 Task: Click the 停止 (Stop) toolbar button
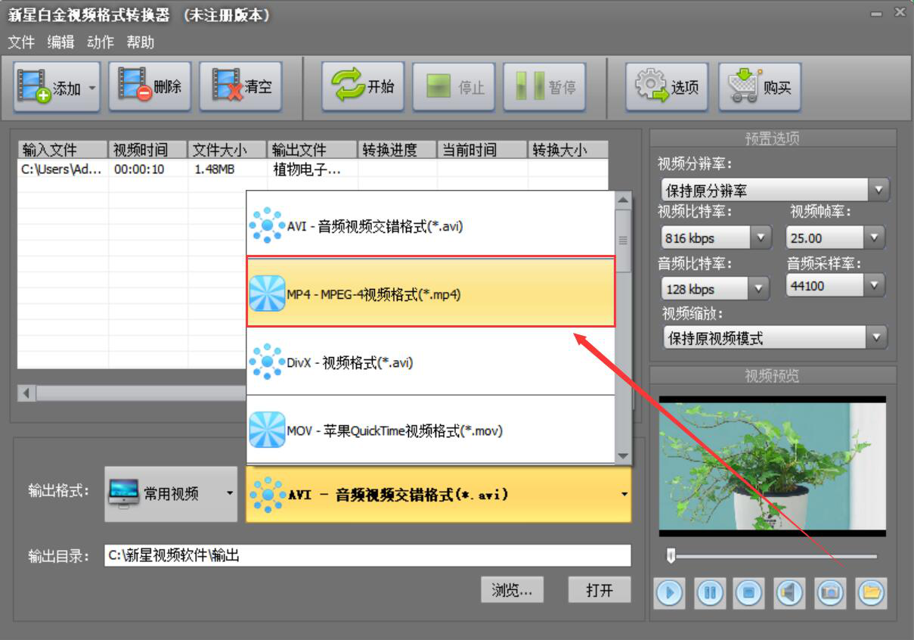[454, 87]
